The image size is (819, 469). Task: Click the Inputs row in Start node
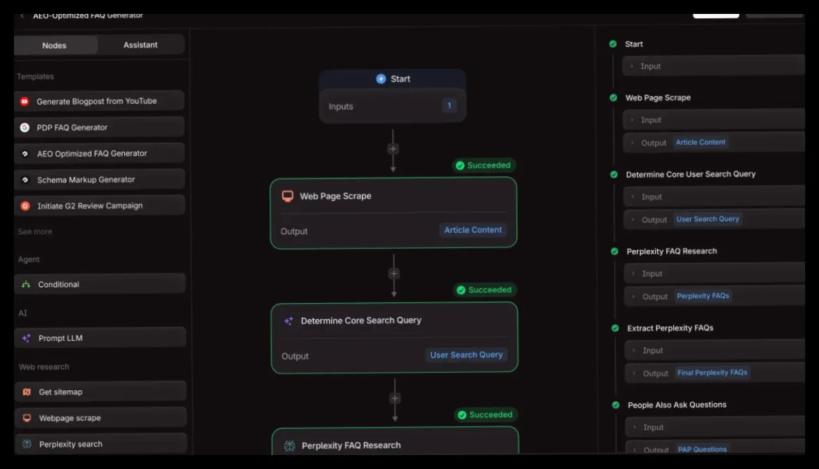tap(393, 106)
